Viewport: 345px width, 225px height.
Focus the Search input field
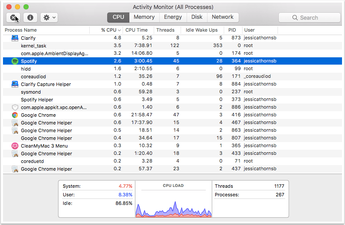(x=310, y=18)
